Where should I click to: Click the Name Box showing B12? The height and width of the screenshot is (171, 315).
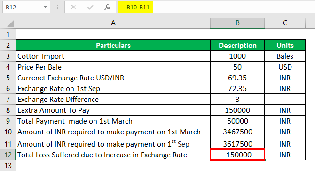[26, 7]
